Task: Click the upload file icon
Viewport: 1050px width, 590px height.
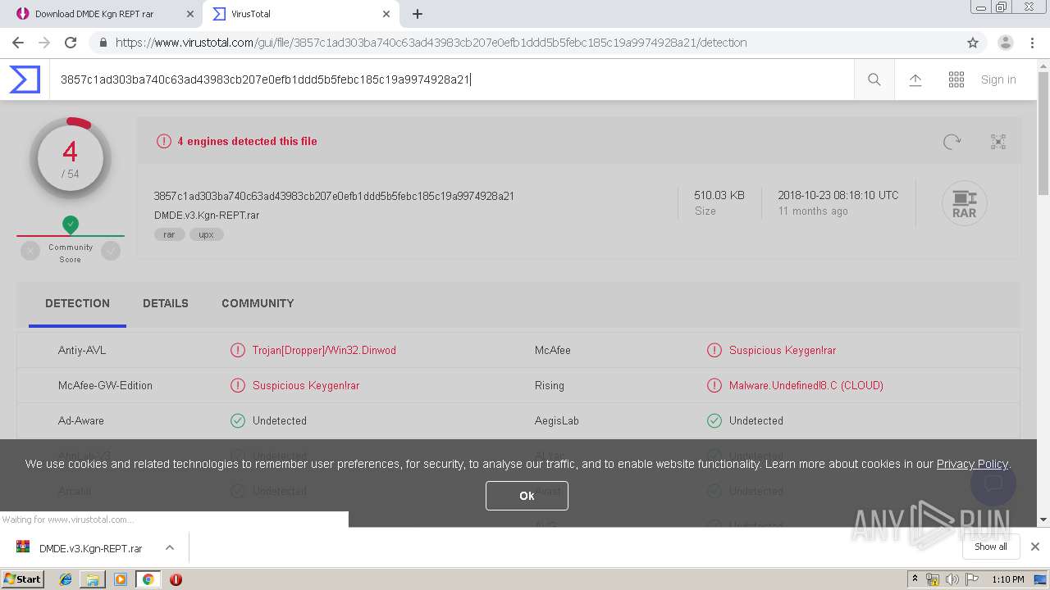Action: 915,79
